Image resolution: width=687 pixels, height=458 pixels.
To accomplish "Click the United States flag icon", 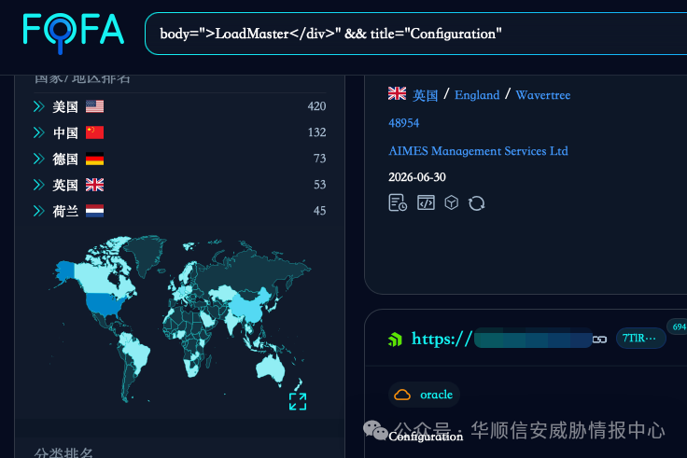I will click(x=94, y=106).
